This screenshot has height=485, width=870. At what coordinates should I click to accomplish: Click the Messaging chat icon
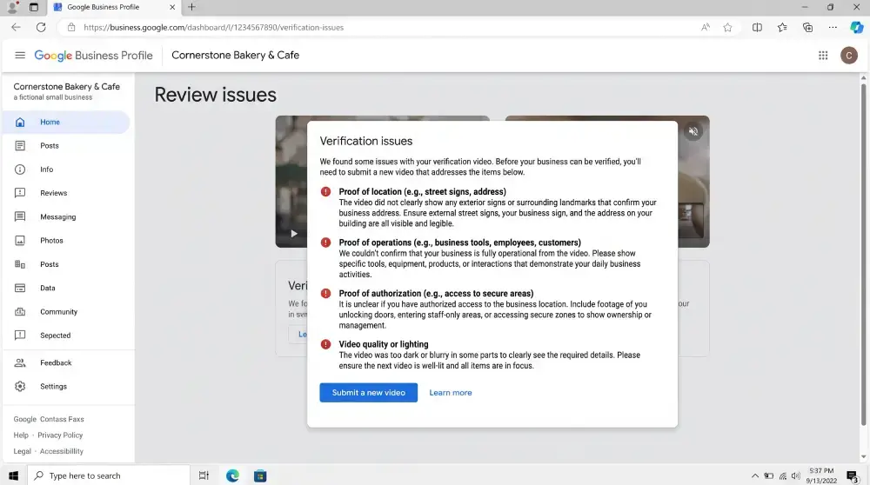tap(20, 216)
